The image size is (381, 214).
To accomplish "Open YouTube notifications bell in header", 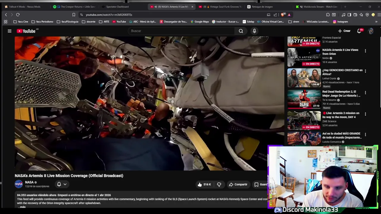I will pyautogui.click(x=359, y=31).
